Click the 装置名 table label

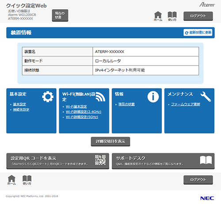(30, 52)
